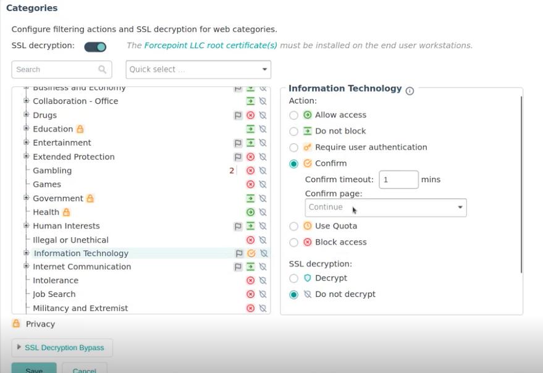This screenshot has height=373, width=543.
Task: Click the allow icon in the Health row
Action: pyautogui.click(x=250, y=212)
